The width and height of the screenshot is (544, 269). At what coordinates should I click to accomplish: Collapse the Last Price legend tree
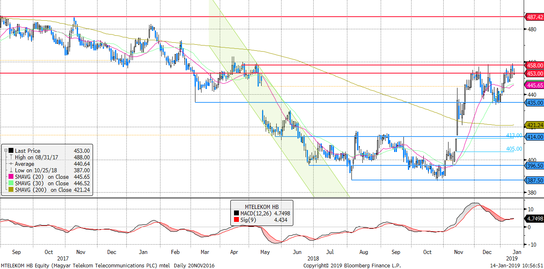[6, 151]
